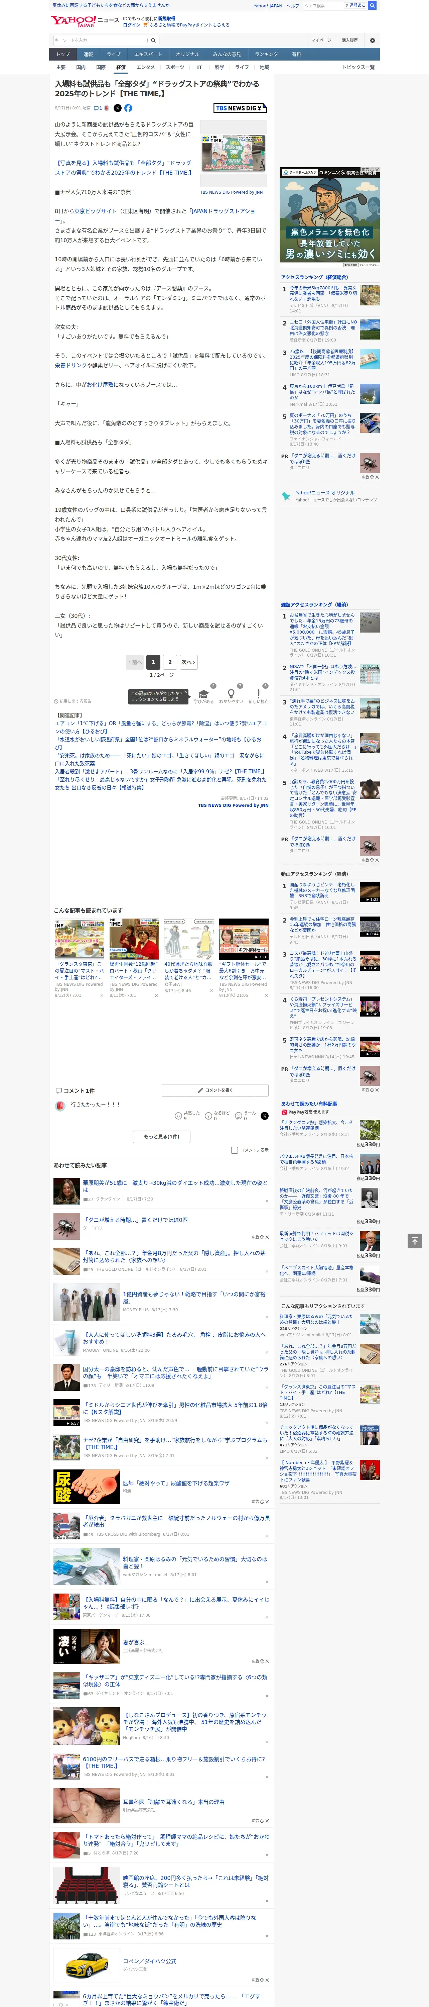Click the '栄養ドリンク' link in article
This screenshot has width=429, height=2007.
71,365
